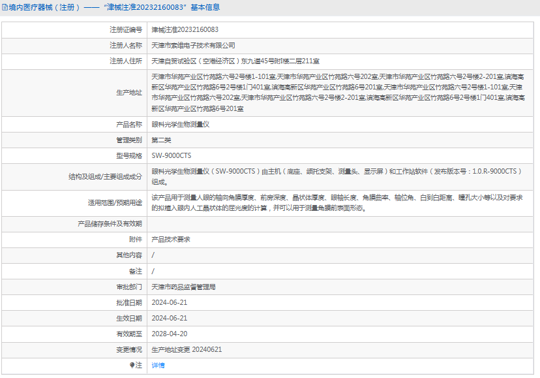Open the 详情 link in the 注 row
540x378 pixels.
tap(158, 365)
